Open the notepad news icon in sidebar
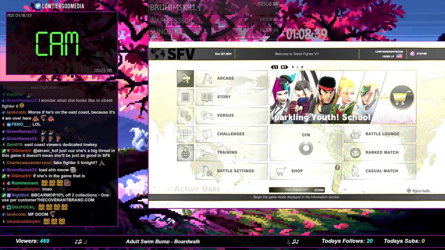The image size is (445, 250). coord(185,97)
